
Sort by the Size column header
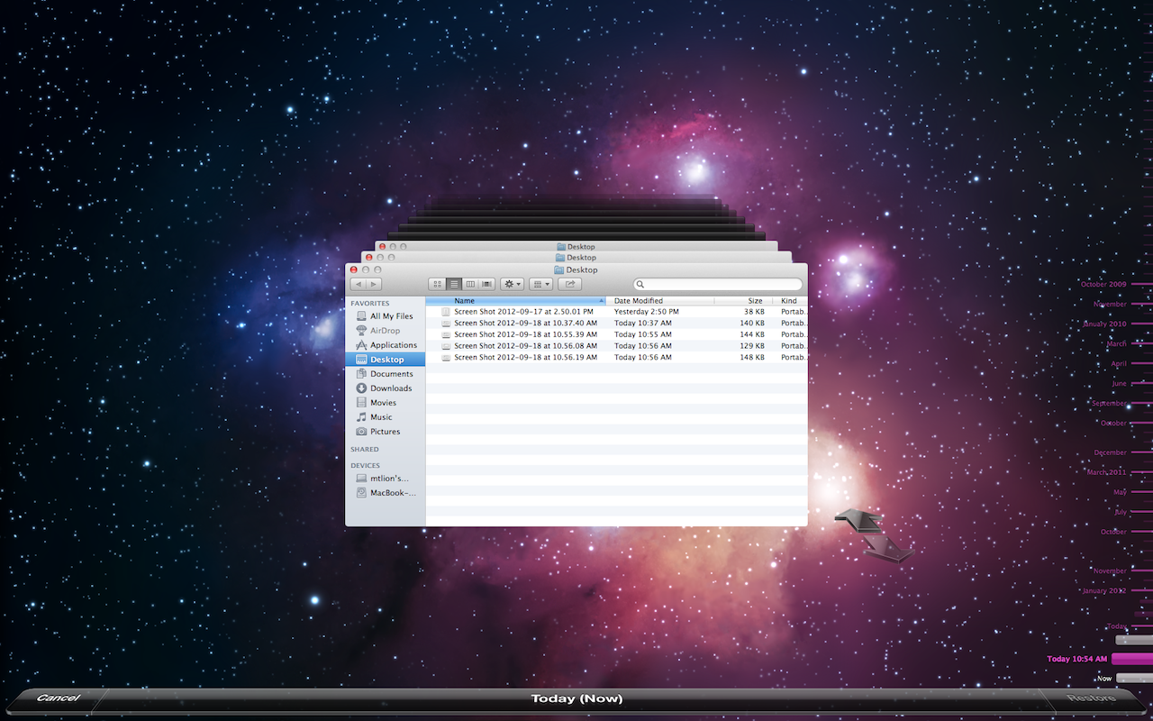coord(743,301)
